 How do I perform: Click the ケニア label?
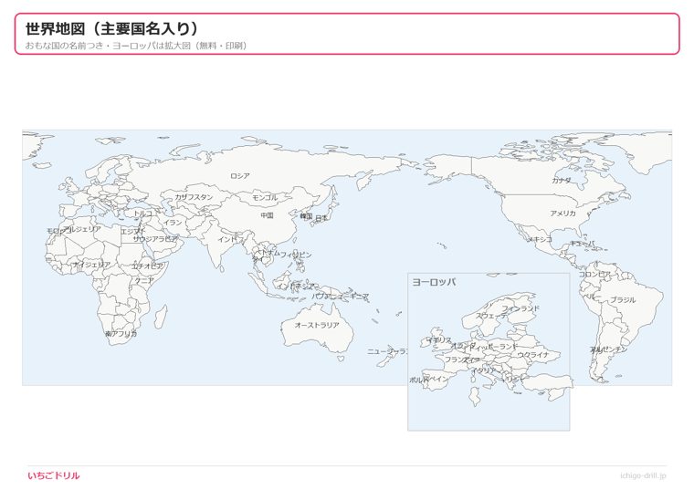pos(144,280)
